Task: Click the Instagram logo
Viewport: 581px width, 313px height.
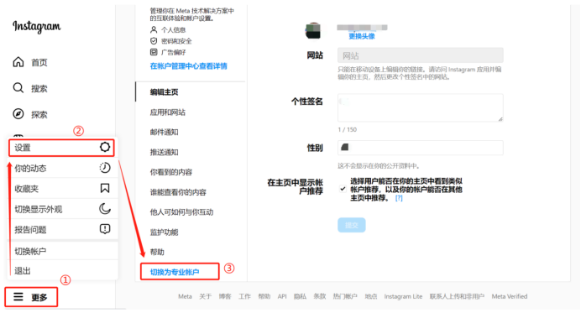Action: pos(37,26)
